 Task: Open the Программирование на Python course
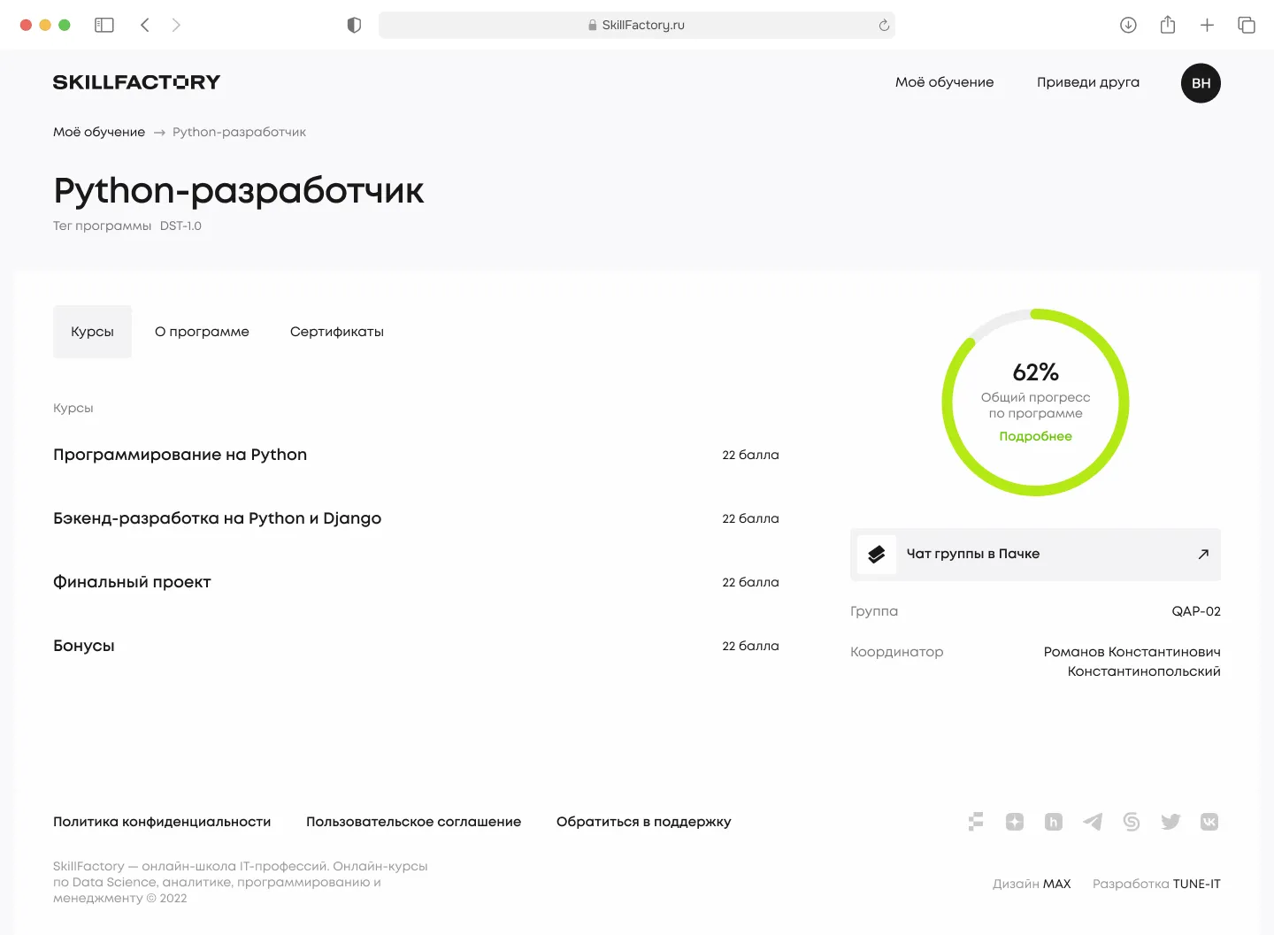pyautogui.click(x=416, y=455)
